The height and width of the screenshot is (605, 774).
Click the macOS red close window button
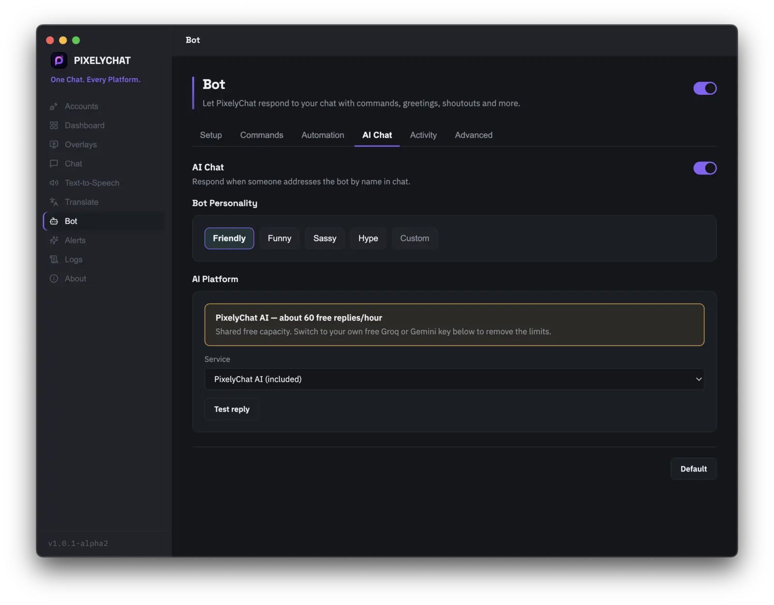click(x=50, y=40)
